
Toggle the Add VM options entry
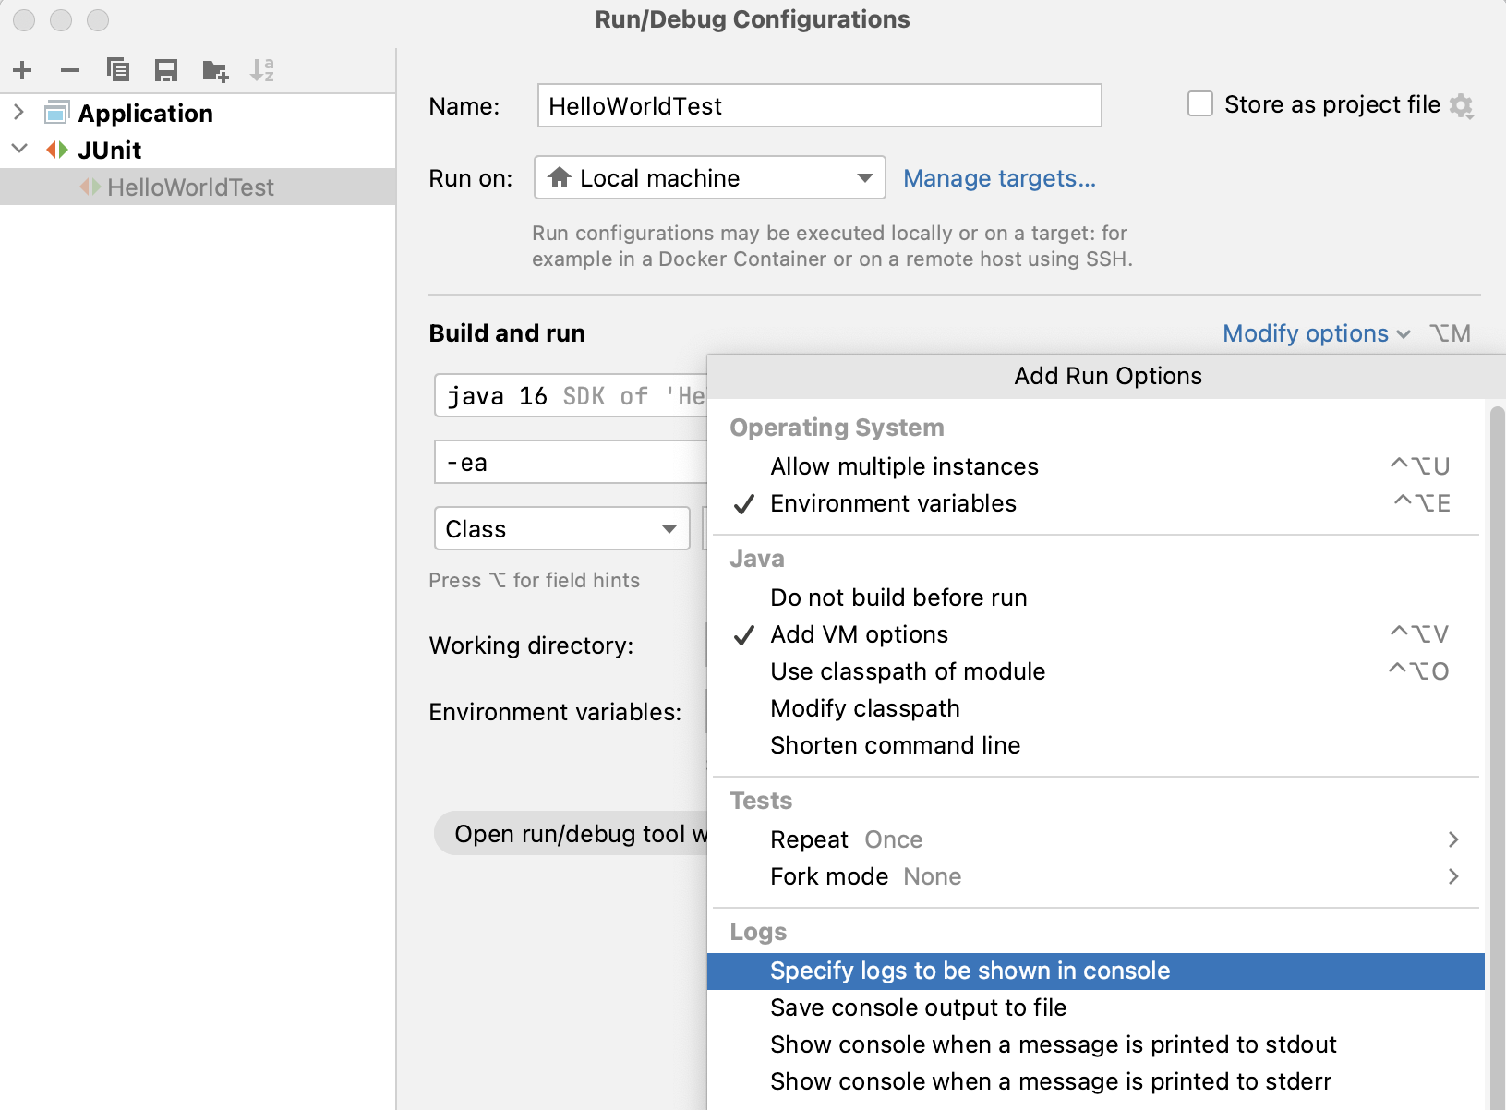point(1096,634)
